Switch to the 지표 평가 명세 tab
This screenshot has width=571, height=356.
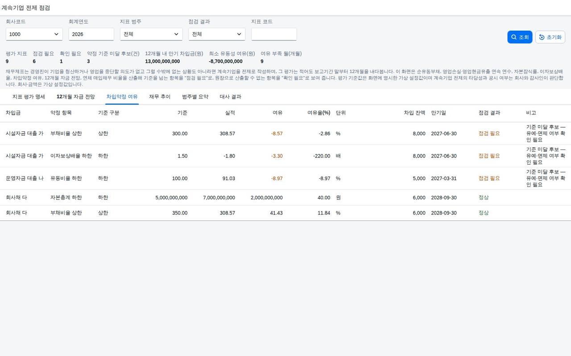click(x=29, y=97)
